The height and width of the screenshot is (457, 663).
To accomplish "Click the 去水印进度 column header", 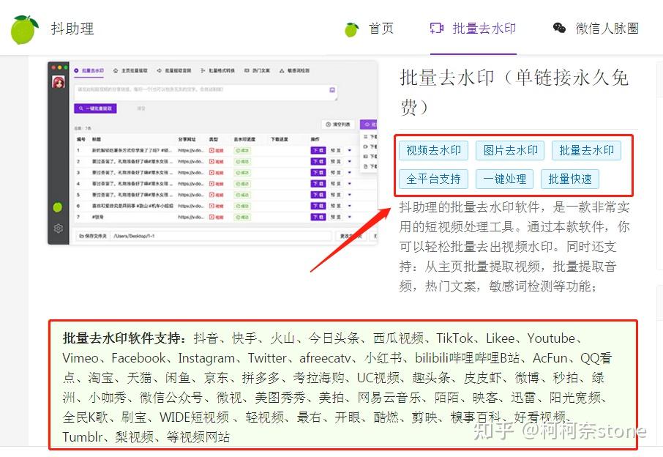I will pyautogui.click(x=244, y=139).
